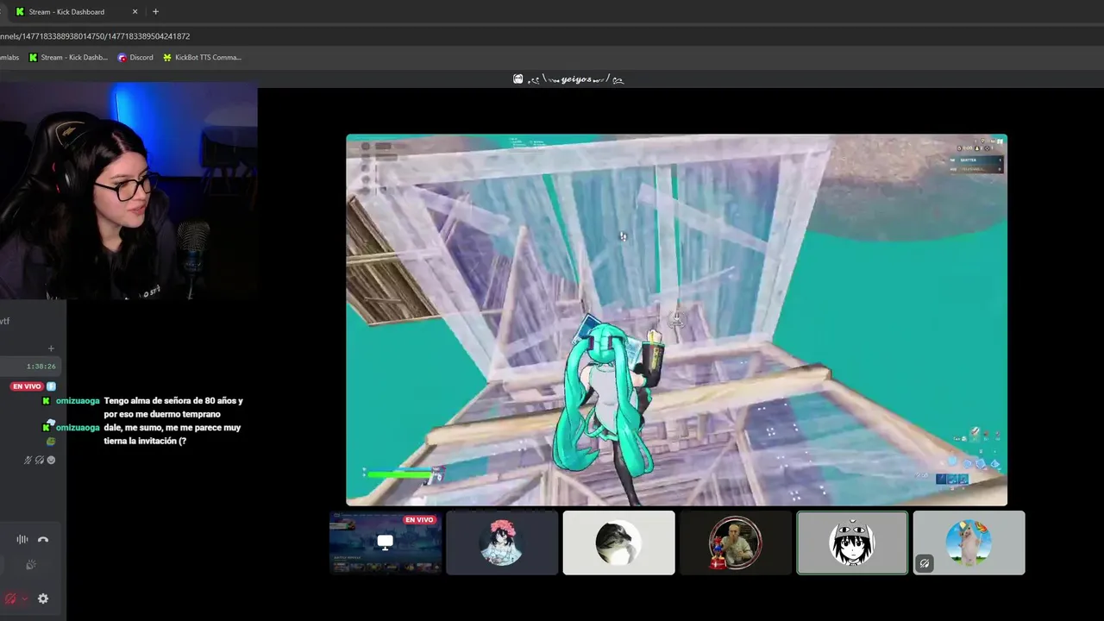1104x621 pixels.
Task: Close the Stream - Kick Dashboard tab
Action: (135, 12)
